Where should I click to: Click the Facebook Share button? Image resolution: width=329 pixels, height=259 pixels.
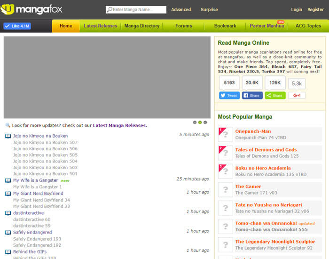tap(252, 96)
